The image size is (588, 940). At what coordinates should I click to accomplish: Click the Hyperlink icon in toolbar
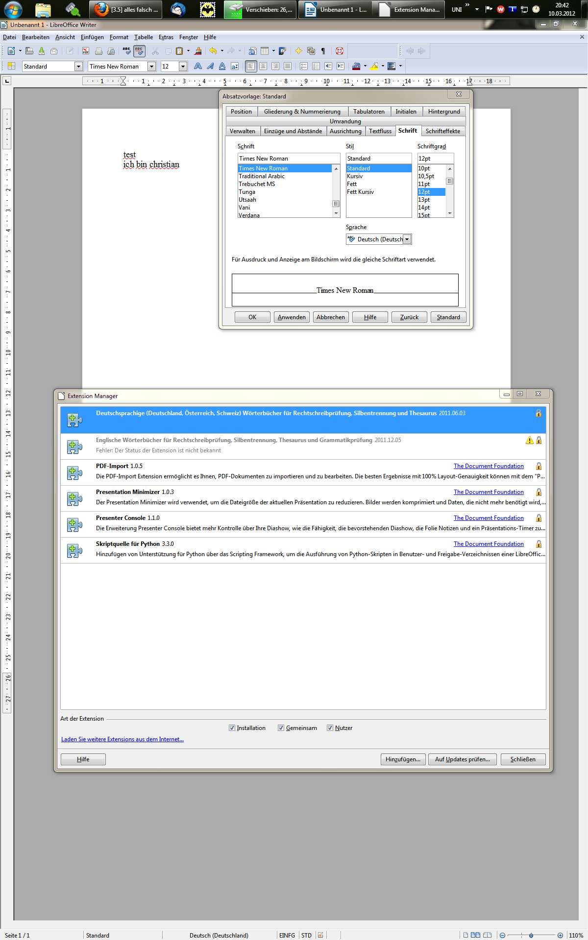click(x=252, y=51)
